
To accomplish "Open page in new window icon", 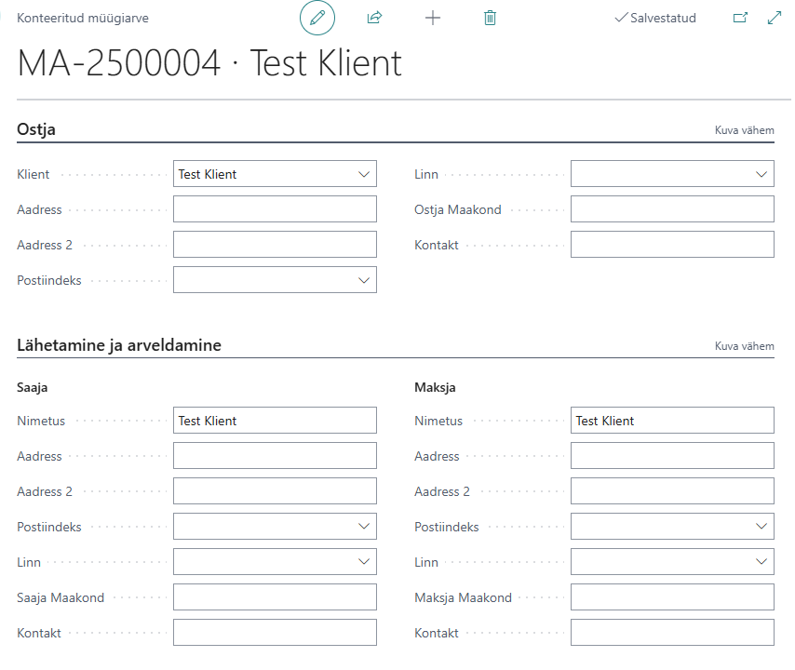I will tap(740, 19).
